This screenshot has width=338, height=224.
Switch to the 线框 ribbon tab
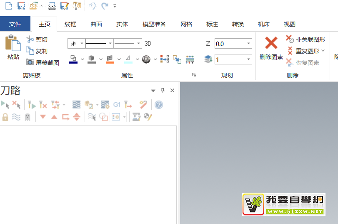coord(70,24)
